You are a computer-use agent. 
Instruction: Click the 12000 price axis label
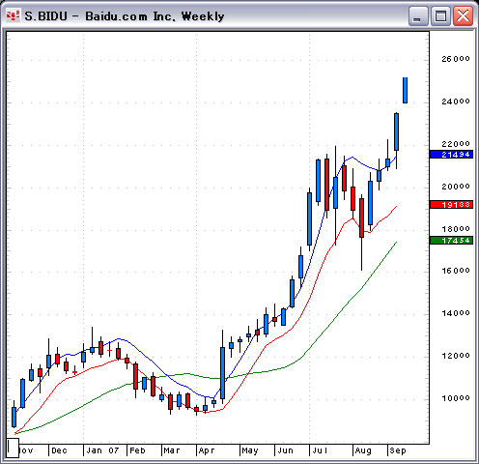456,356
